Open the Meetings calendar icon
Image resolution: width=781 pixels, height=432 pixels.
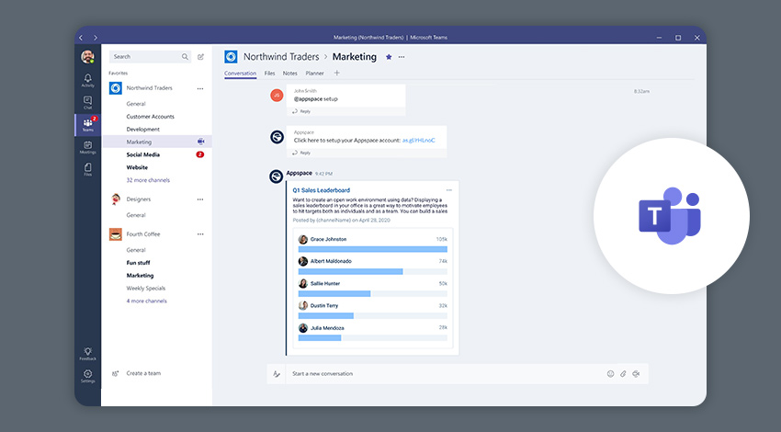[x=87, y=147]
